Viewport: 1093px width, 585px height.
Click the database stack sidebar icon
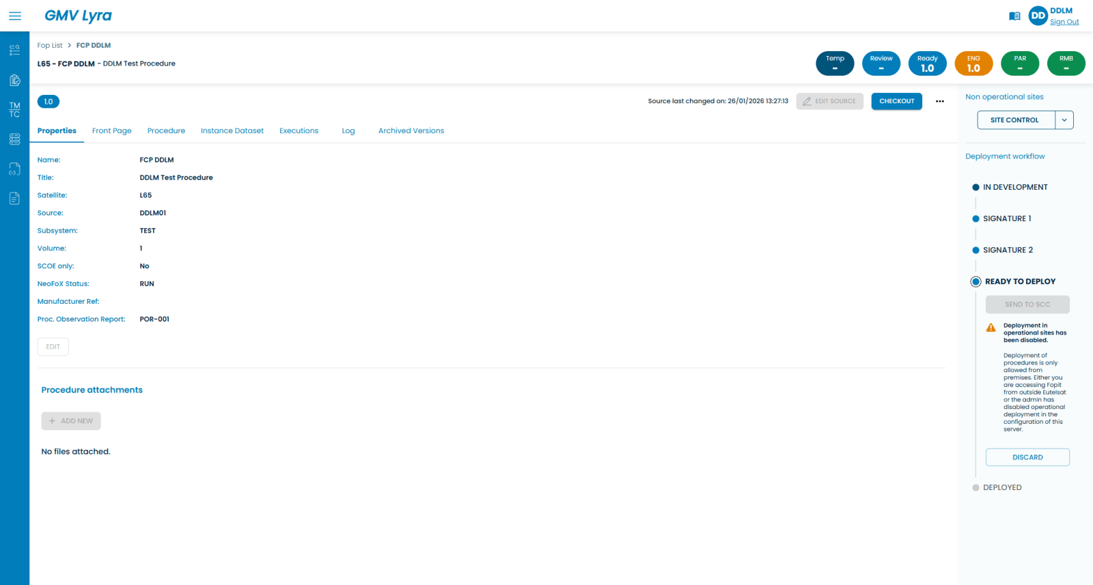14,139
